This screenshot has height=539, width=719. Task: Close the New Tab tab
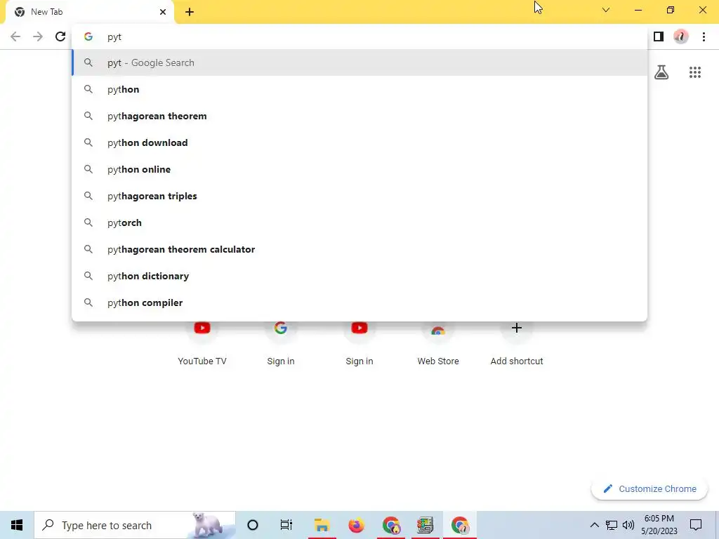click(x=163, y=12)
